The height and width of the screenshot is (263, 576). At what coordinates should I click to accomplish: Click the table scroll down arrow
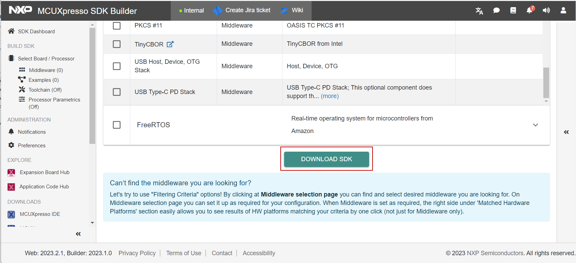point(546,101)
